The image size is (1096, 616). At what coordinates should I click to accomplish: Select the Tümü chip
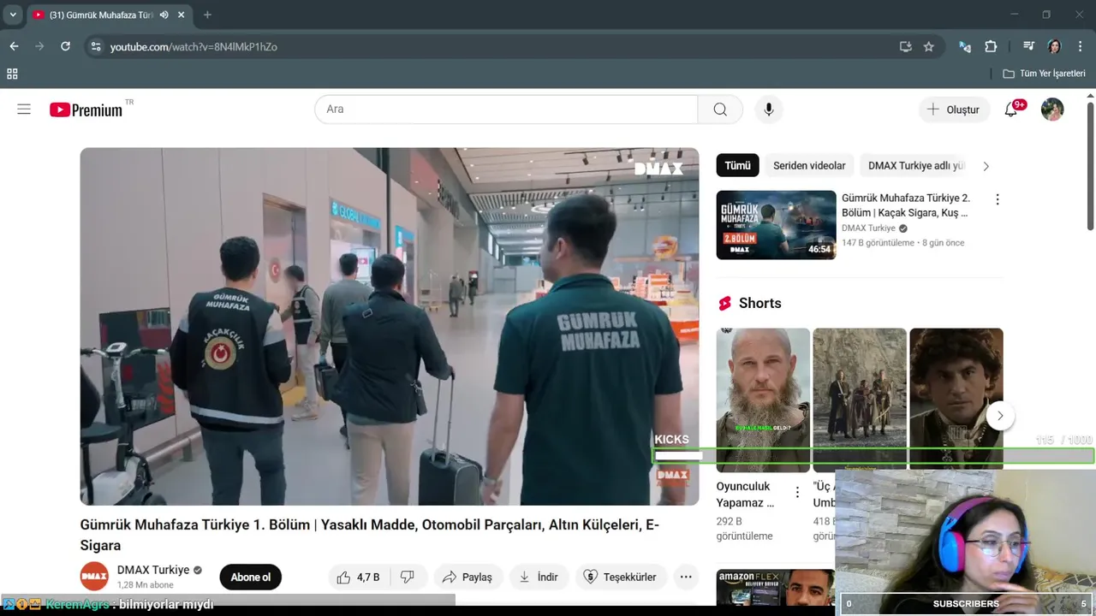[x=737, y=166]
